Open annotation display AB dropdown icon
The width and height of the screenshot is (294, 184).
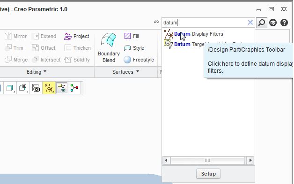23,88
